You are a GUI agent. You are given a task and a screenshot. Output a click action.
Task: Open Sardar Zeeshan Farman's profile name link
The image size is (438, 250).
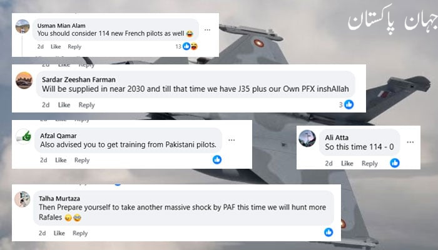[79, 79]
